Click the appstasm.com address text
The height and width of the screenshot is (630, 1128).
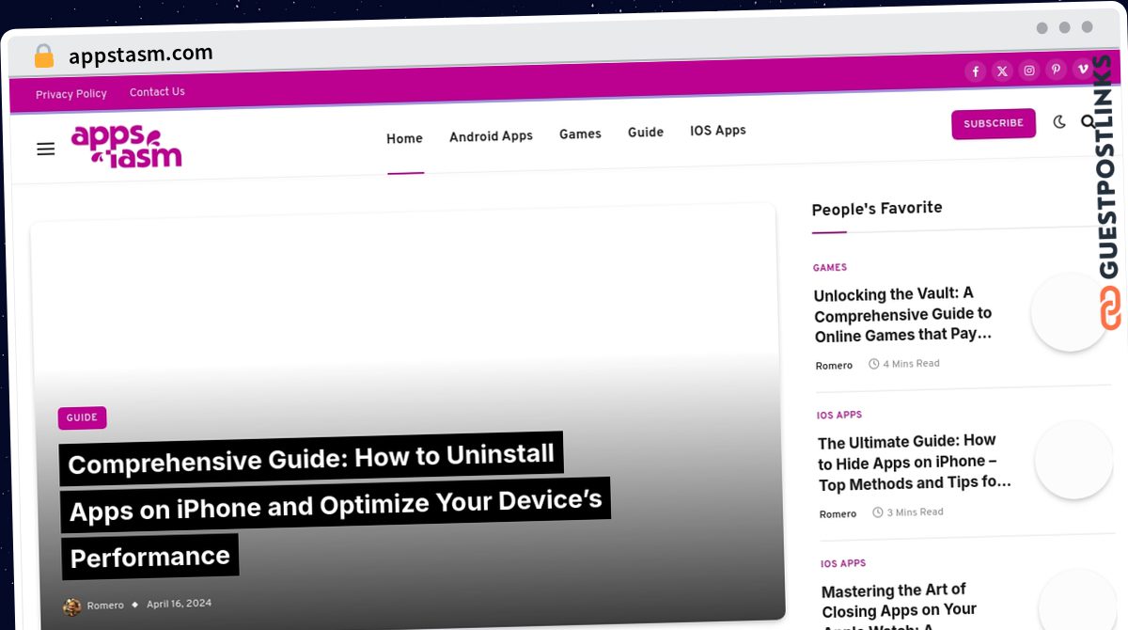[141, 55]
